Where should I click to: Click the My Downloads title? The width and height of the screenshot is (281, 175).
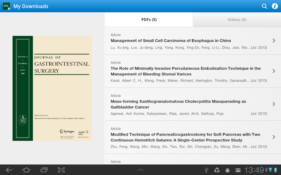[31, 6]
